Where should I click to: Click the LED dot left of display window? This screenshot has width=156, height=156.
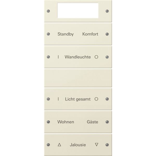point(48,11)
